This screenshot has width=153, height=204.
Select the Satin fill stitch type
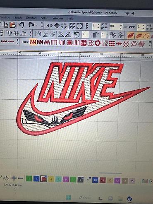point(33,42)
